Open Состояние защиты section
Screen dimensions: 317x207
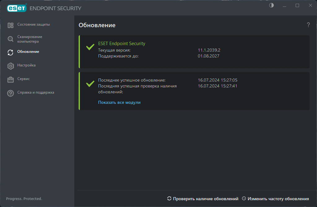point(33,24)
